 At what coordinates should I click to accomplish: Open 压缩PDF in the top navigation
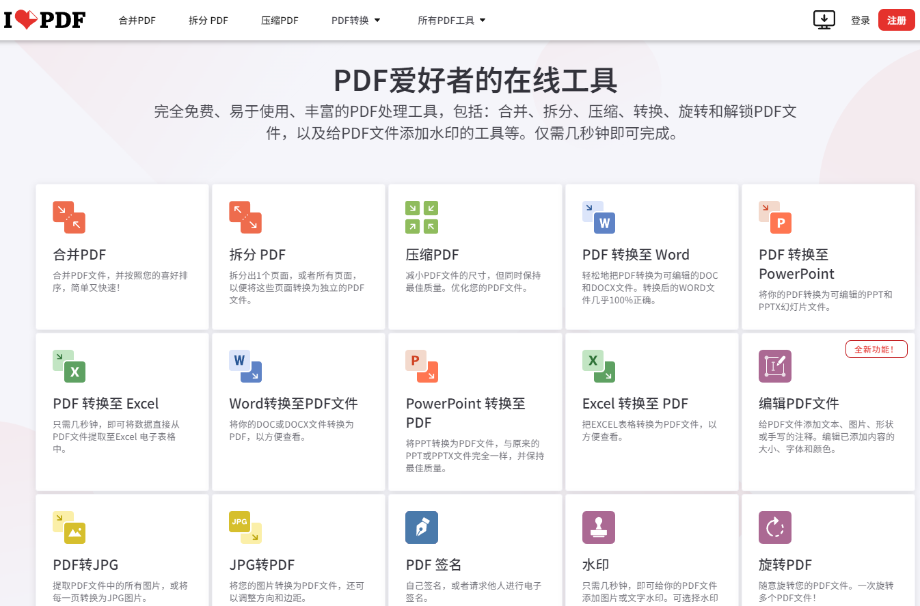tap(280, 20)
